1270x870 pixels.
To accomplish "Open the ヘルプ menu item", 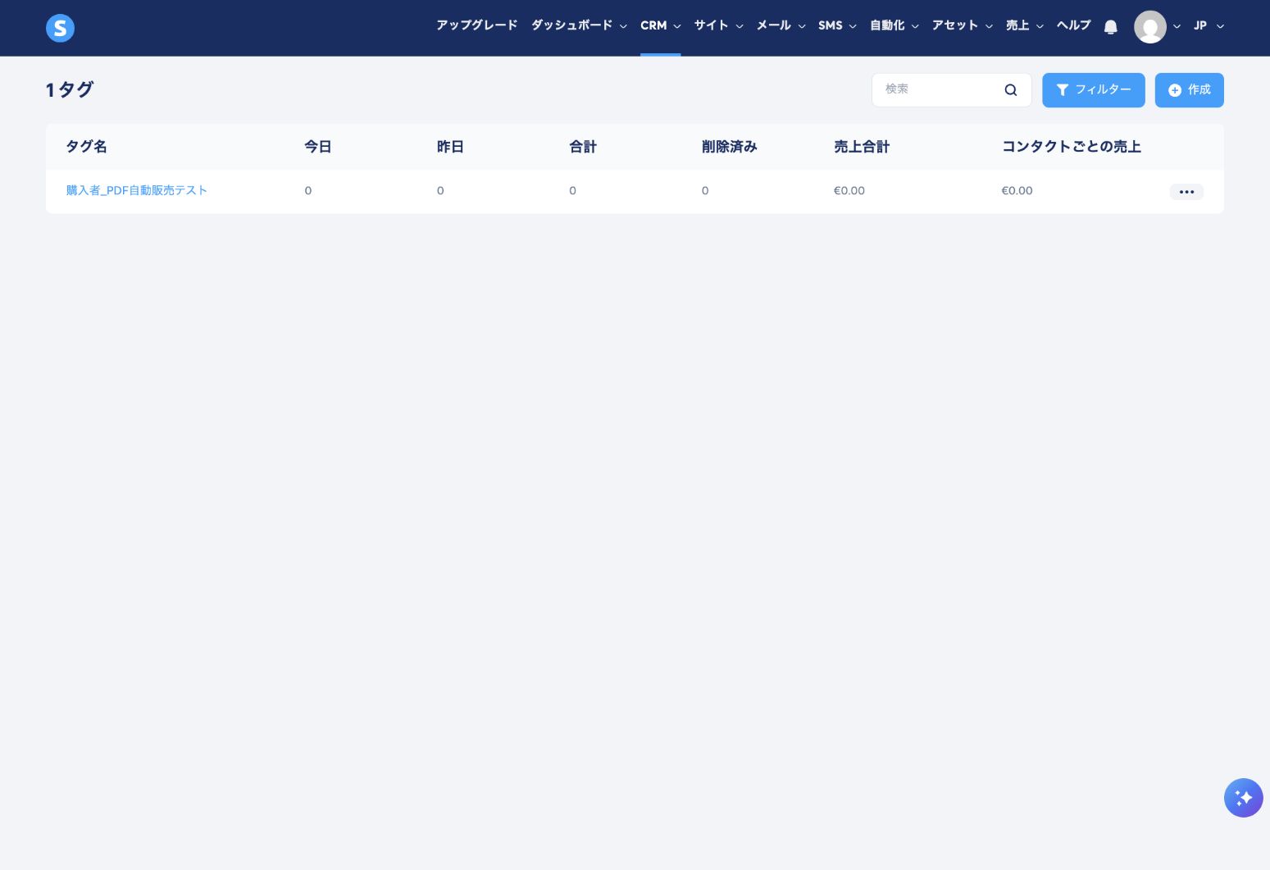I will [x=1073, y=25].
